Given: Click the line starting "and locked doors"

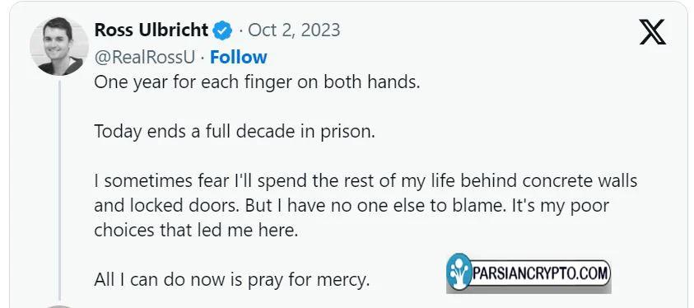Looking at the screenshot, I should [x=352, y=206].
